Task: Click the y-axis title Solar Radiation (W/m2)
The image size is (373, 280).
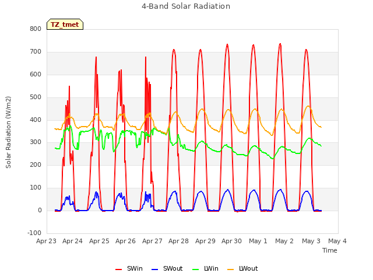Action: click(8, 132)
